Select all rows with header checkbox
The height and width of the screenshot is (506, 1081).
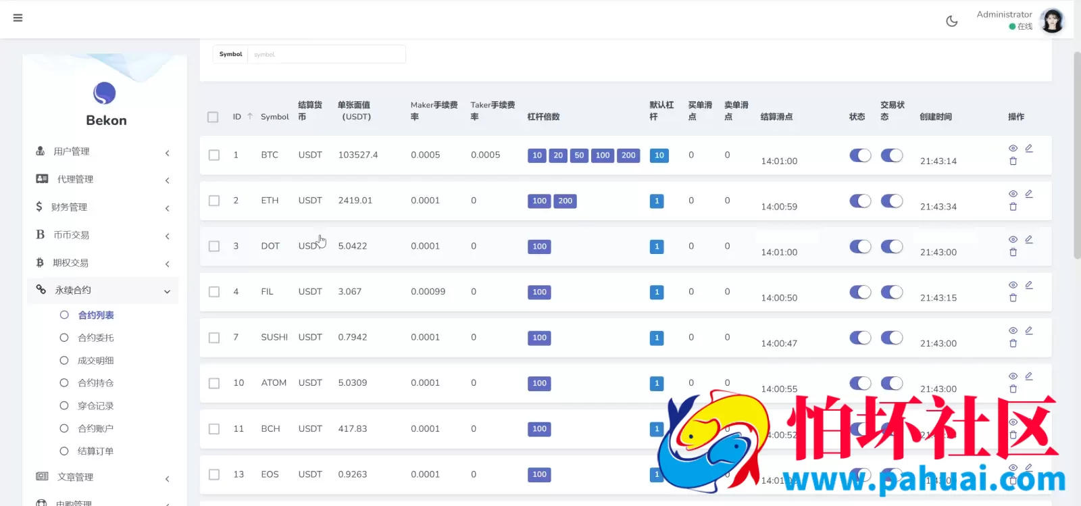point(213,117)
